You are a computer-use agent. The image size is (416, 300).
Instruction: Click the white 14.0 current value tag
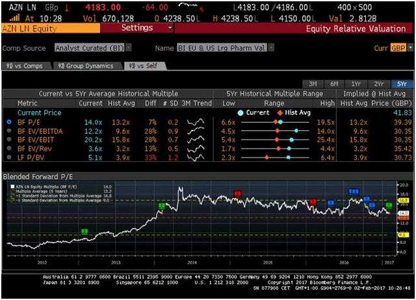[x=404, y=213]
